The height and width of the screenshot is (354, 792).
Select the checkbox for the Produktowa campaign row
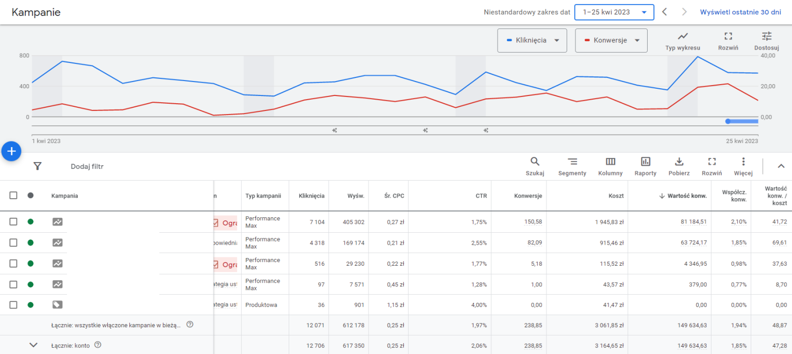pyautogui.click(x=13, y=304)
